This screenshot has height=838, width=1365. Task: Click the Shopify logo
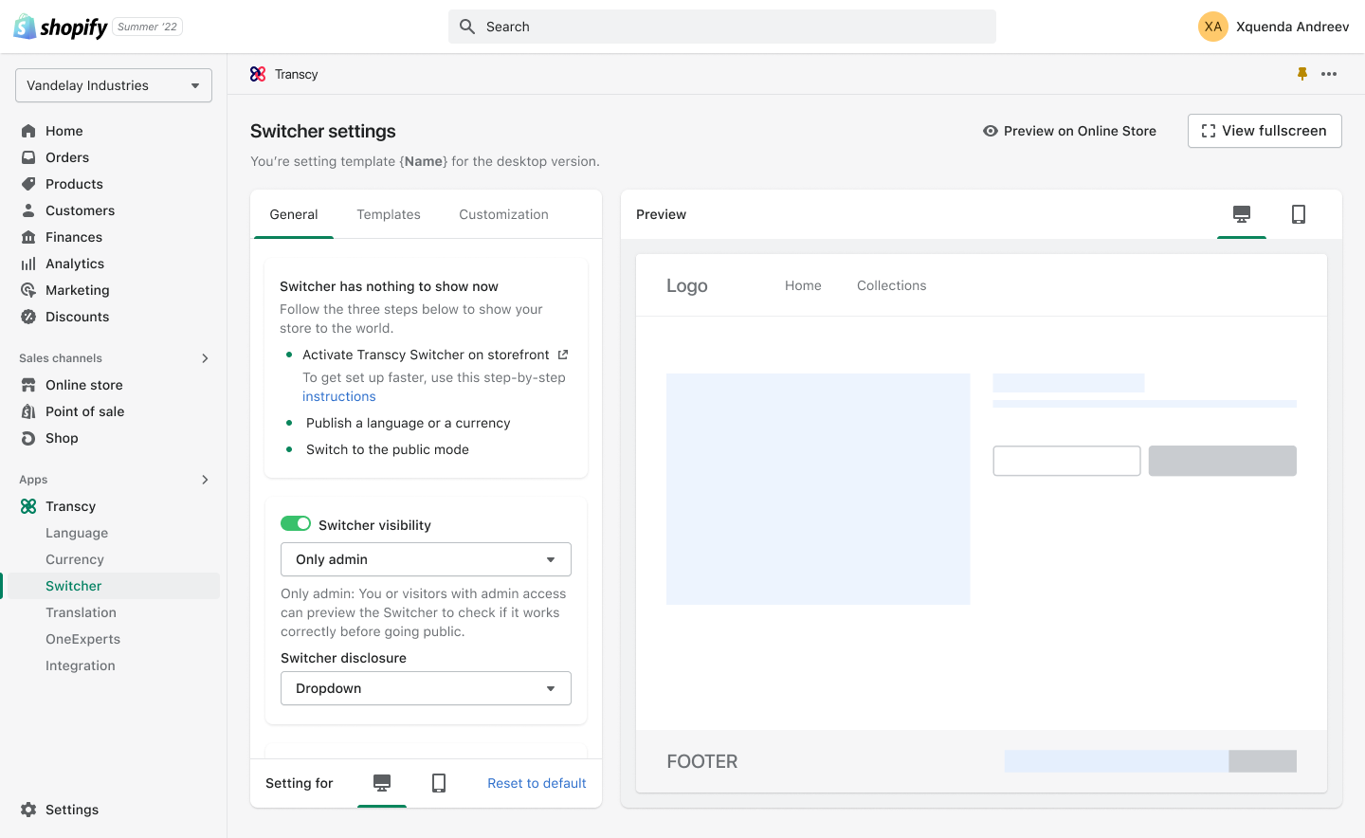click(x=61, y=27)
